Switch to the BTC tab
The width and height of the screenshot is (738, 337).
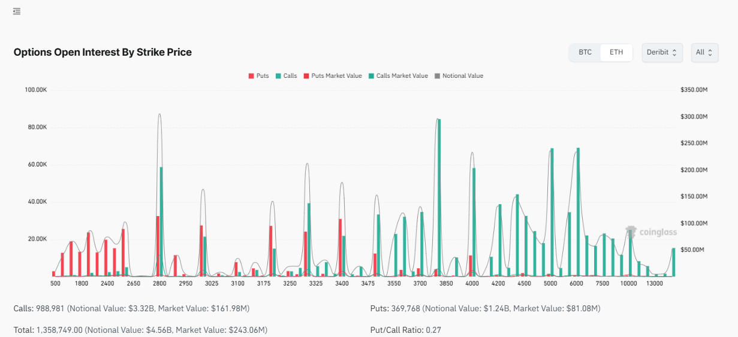tap(585, 52)
